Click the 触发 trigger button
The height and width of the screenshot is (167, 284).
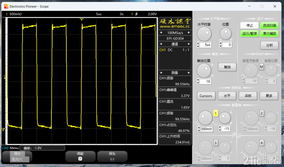[227, 67]
